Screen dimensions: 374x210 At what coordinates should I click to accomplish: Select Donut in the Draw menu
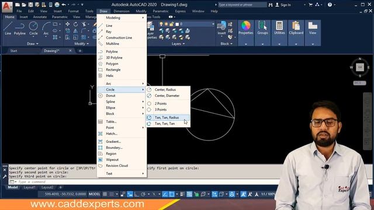click(x=122, y=96)
